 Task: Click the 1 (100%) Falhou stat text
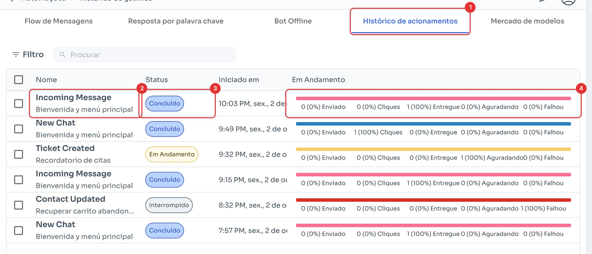543,209
